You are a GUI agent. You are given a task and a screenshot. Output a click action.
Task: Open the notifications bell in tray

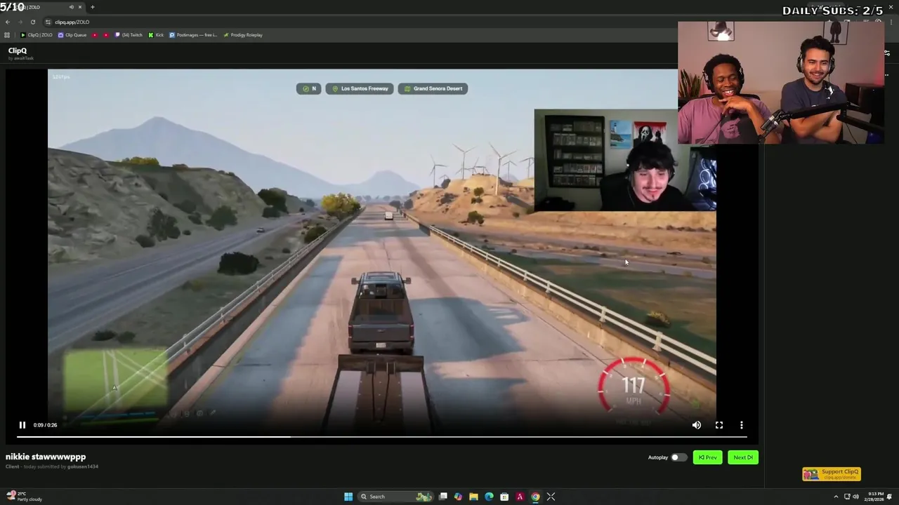889,497
